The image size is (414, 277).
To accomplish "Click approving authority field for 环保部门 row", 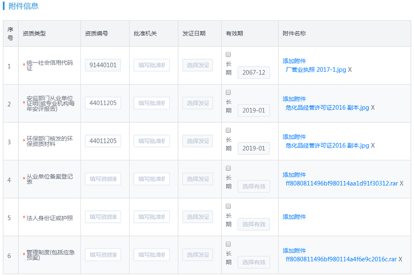I will pos(151,141).
